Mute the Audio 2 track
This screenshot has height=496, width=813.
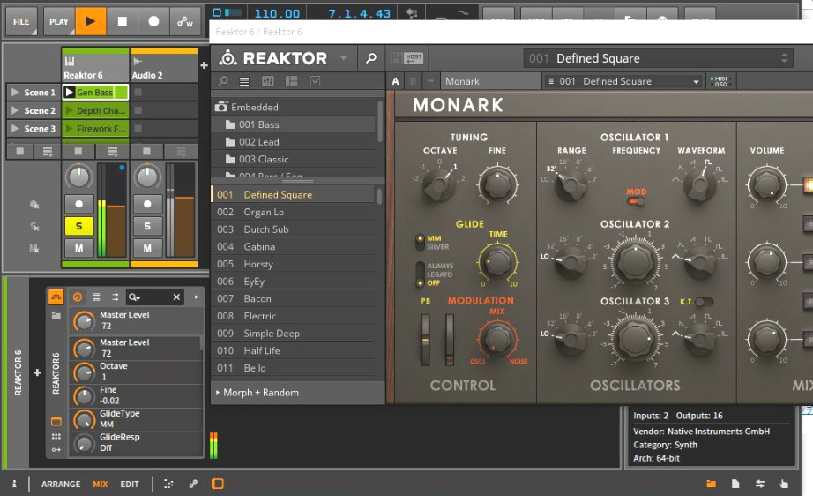147,248
